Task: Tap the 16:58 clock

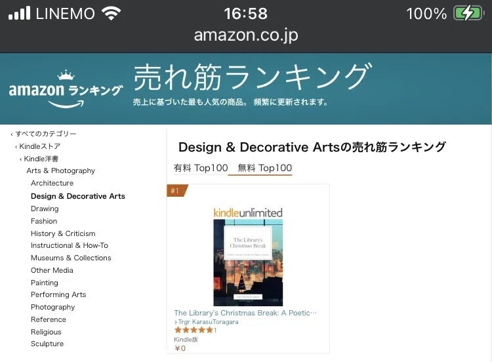Action: click(246, 14)
